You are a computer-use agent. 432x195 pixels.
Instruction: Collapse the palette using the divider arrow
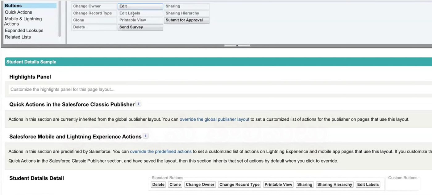237,46
